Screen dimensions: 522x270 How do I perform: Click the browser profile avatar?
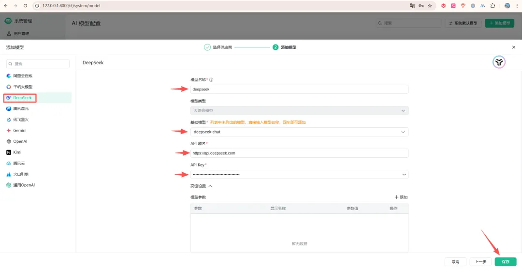coord(507,6)
